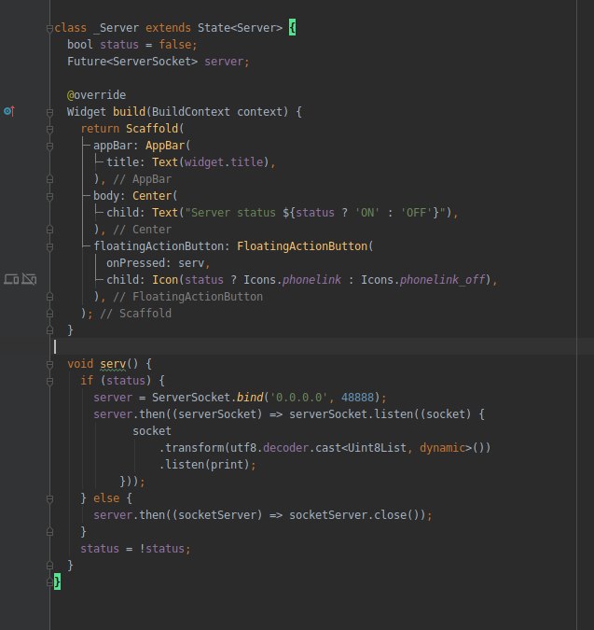Image resolution: width=594 pixels, height=630 pixels.
Task: Click fold end marker at ); // Scaffold line
Action: [49, 314]
